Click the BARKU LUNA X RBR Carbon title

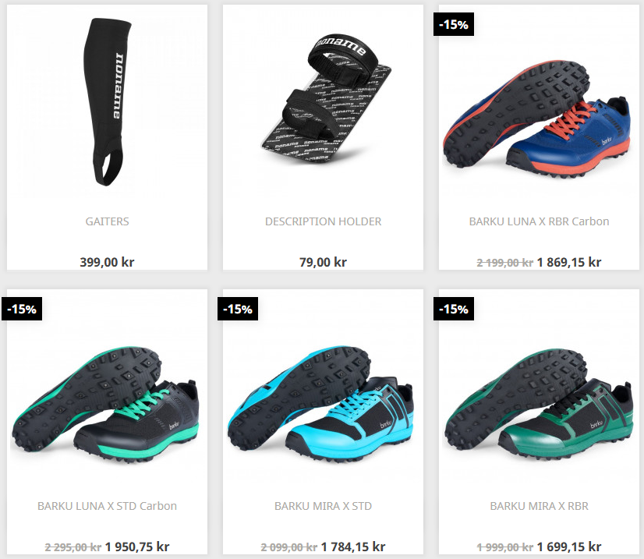[x=539, y=221]
